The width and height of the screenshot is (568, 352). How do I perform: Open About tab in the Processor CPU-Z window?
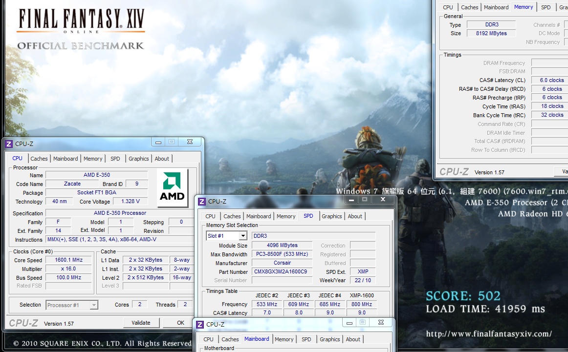pos(162,159)
